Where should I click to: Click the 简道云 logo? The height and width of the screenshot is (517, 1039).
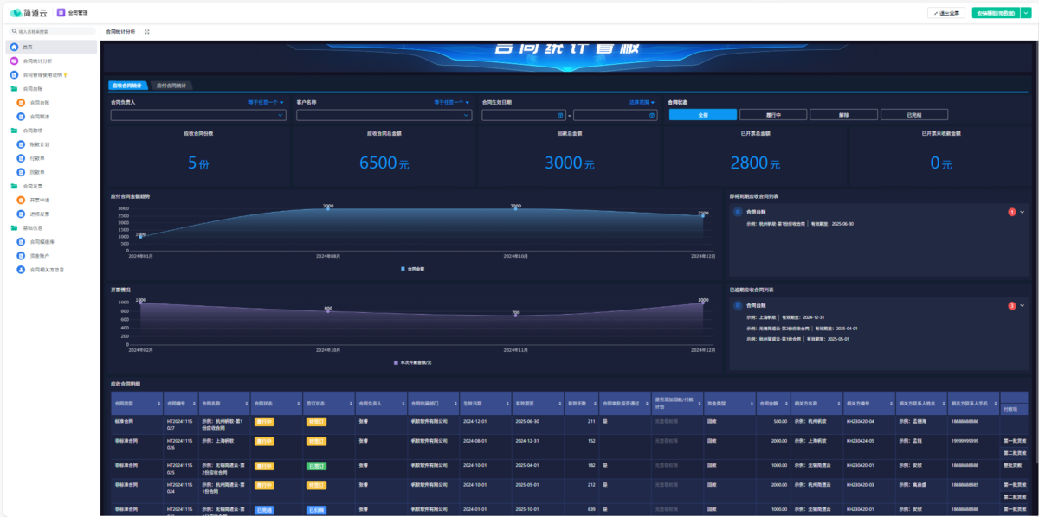(29, 13)
